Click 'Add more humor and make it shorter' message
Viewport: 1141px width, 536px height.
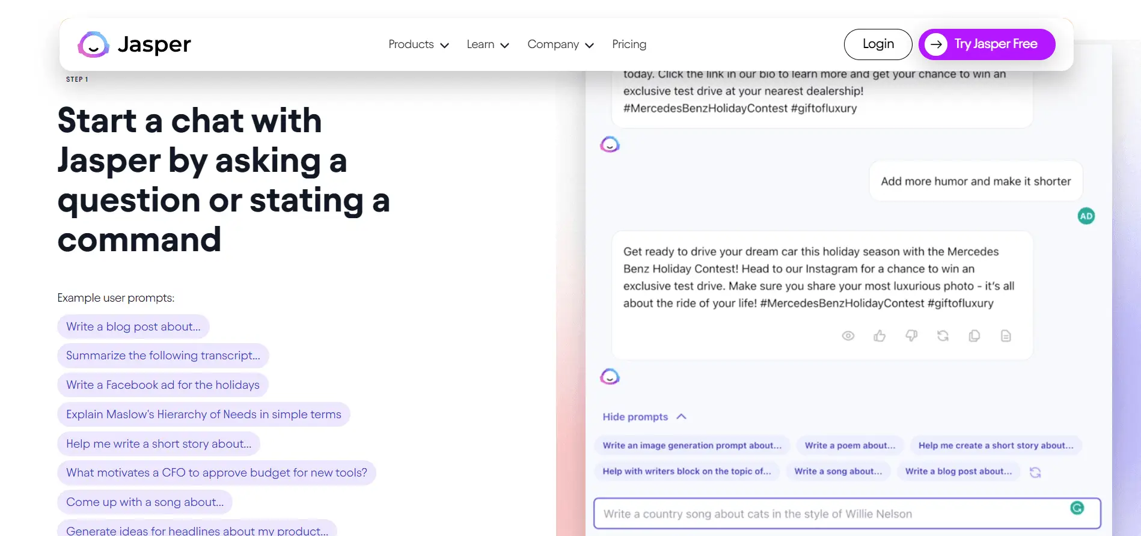coord(976,181)
